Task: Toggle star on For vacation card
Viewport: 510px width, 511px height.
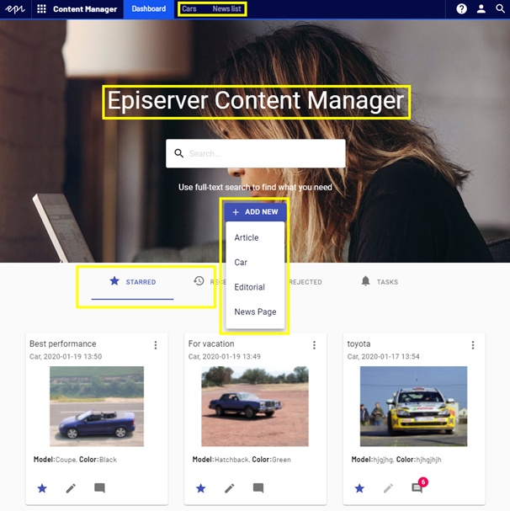Action: click(x=200, y=487)
